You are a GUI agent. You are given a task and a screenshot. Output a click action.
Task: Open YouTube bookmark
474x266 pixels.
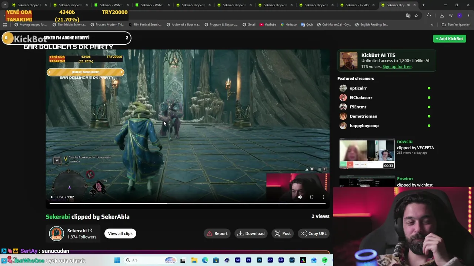[268, 25]
